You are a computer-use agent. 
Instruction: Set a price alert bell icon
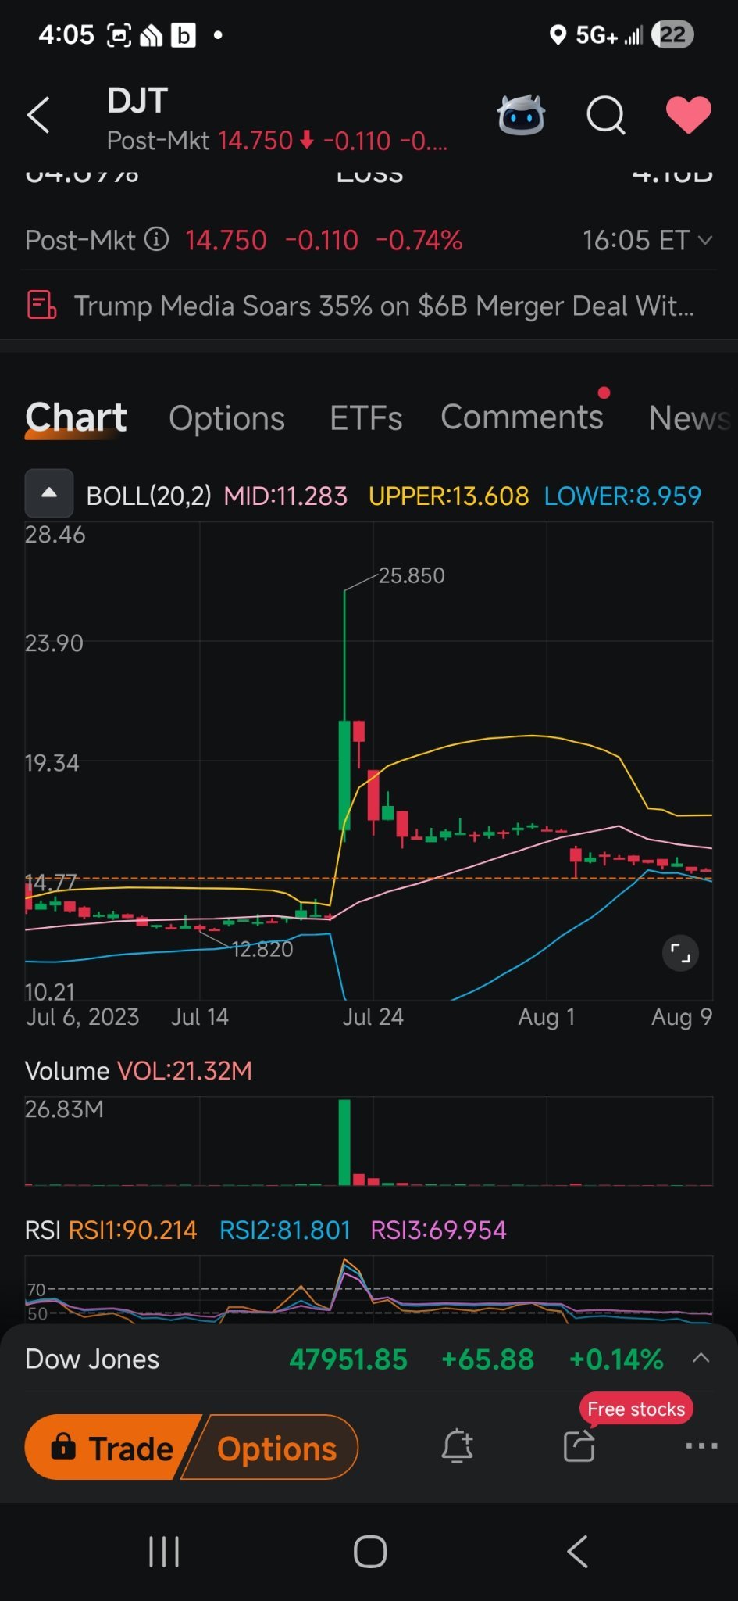[x=458, y=1446]
